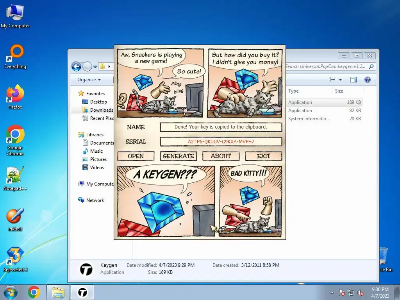Select Videos library in navigation pane
The image size is (400, 300).
coord(97,167)
